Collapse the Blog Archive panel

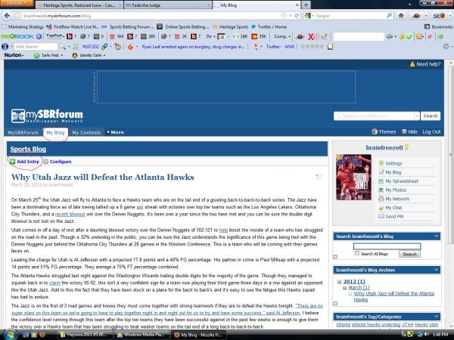pyautogui.click(x=436, y=270)
